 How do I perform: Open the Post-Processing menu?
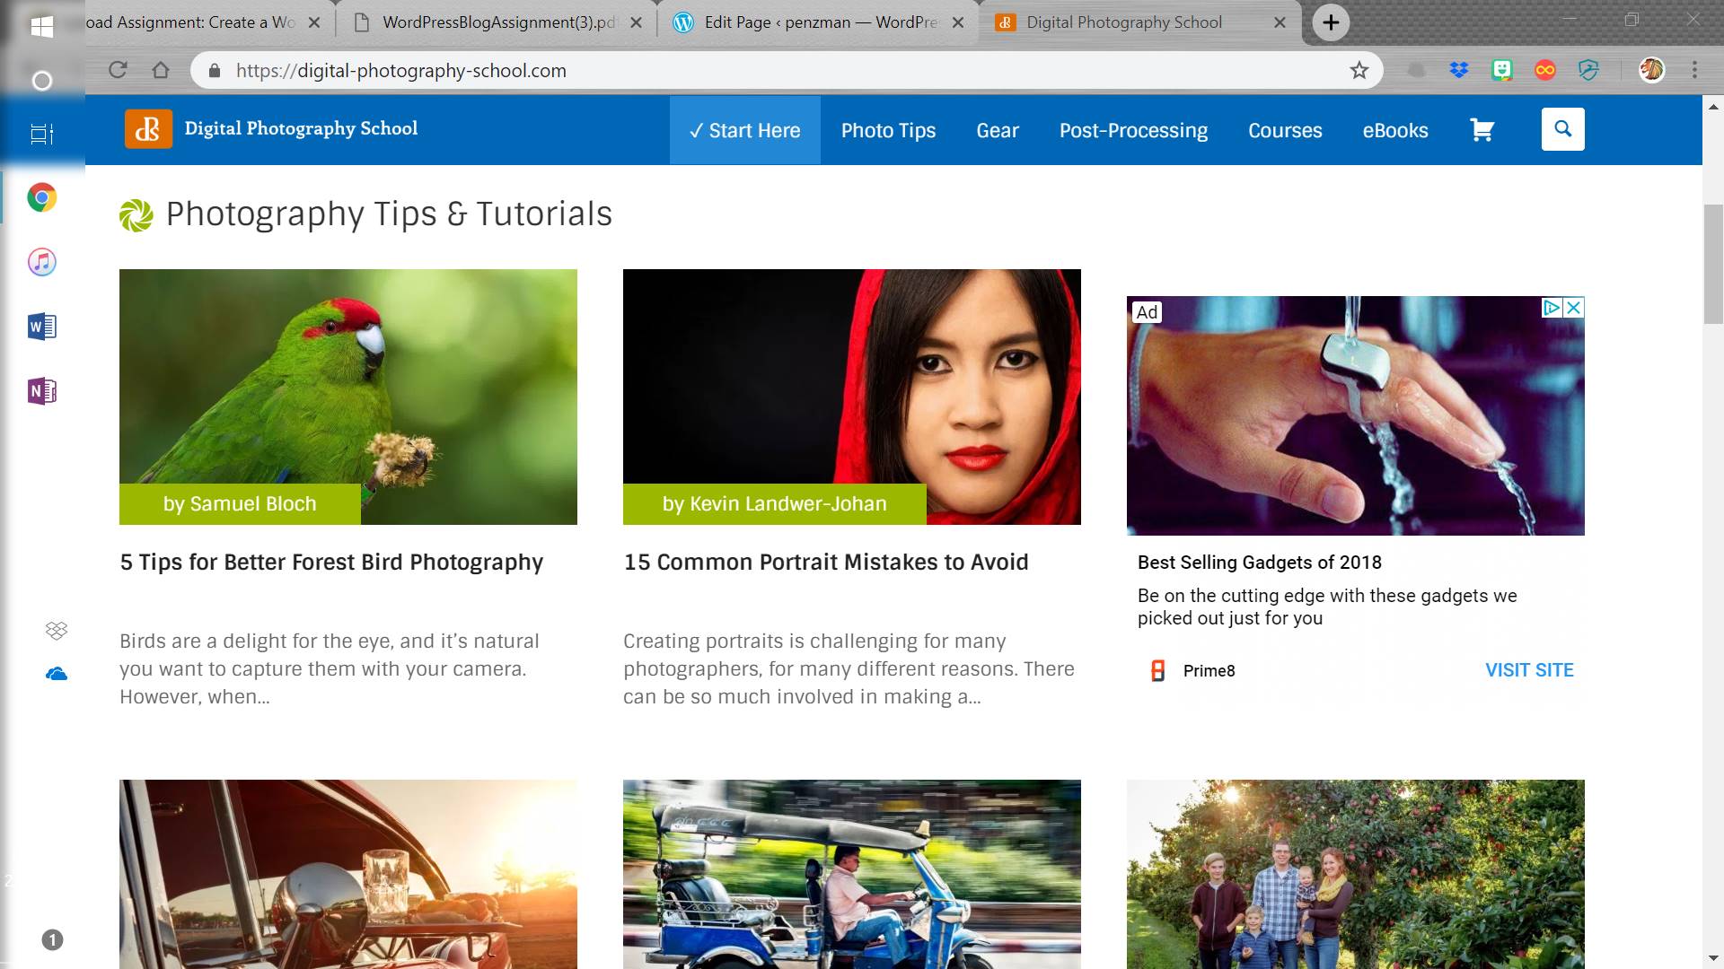(1133, 130)
